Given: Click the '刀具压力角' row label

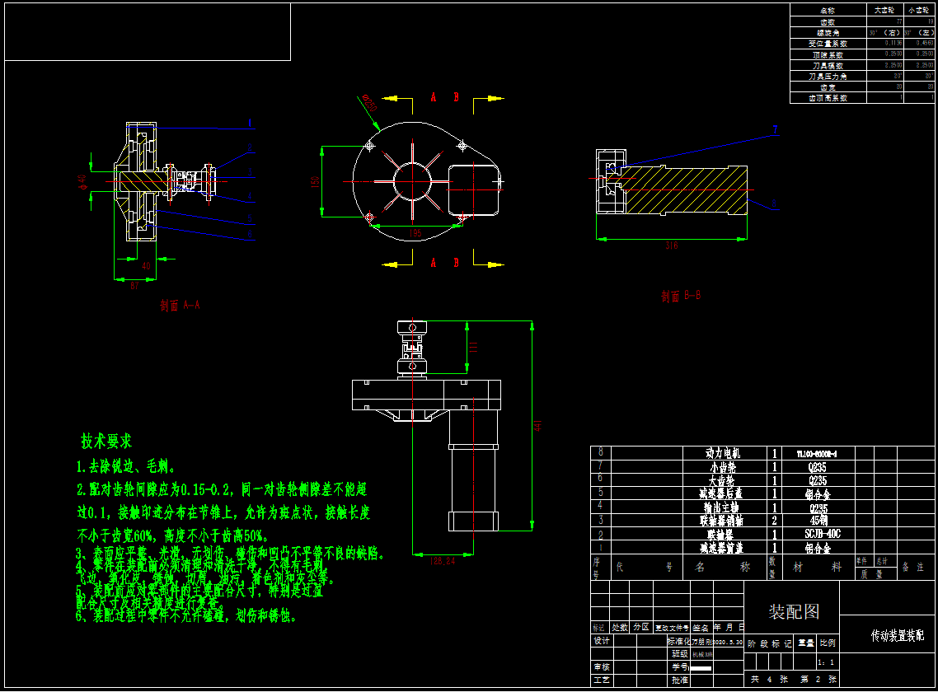Looking at the screenshot, I should point(828,77).
